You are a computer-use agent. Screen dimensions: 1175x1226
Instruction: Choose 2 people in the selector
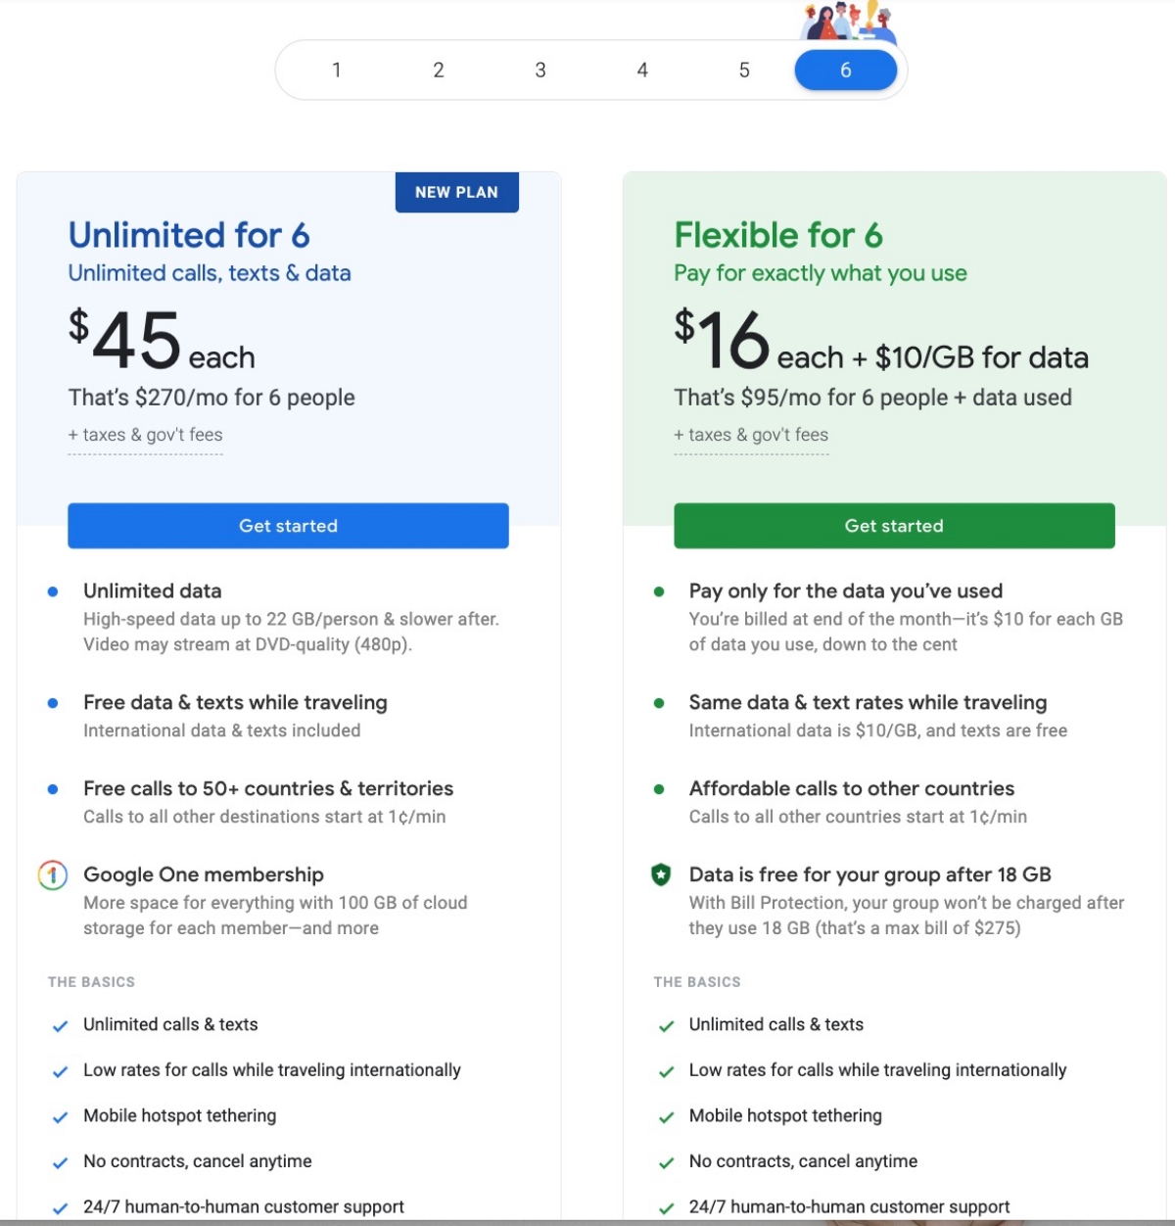point(439,71)
